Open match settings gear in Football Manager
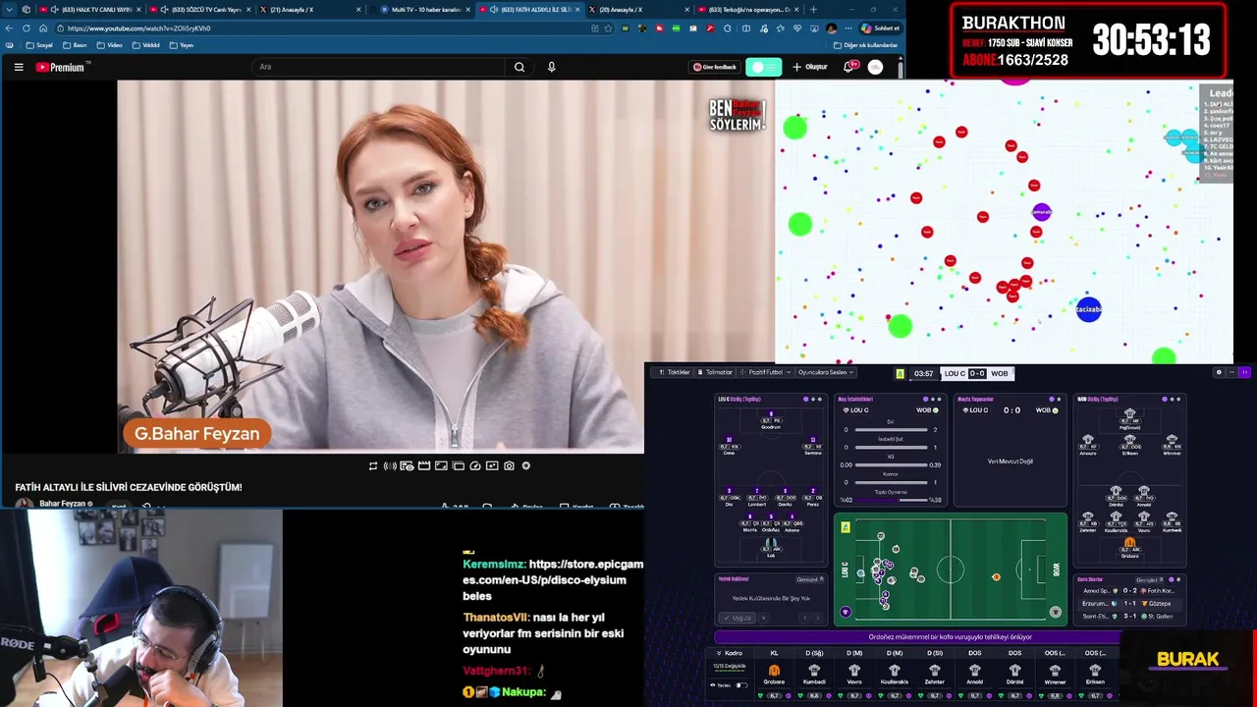 point(1219,372)
